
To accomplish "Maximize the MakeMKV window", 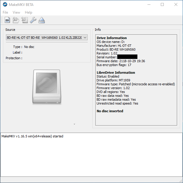I will tap(162, 4).
